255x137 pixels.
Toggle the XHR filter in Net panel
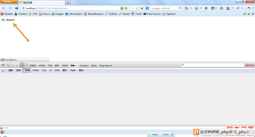[57, 70]
